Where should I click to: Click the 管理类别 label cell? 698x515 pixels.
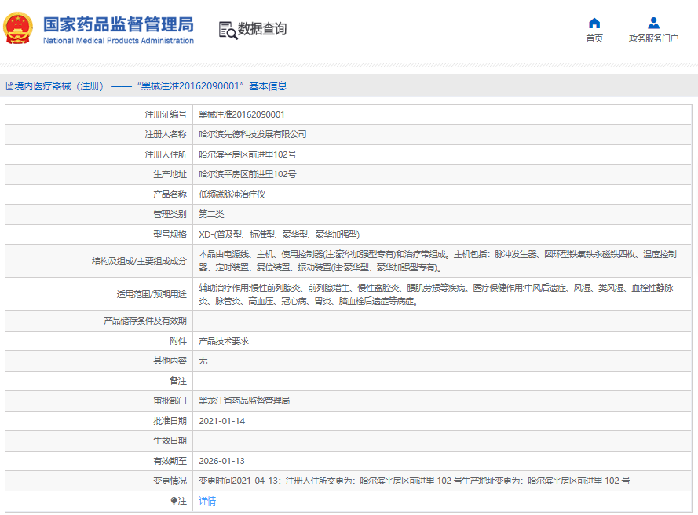[x=99, y=214]
